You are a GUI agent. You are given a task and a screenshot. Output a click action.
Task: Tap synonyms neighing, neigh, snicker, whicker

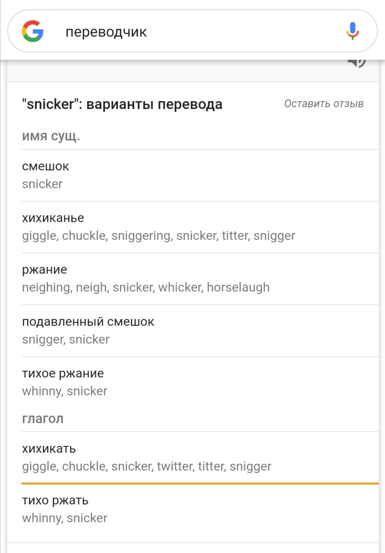146,287
